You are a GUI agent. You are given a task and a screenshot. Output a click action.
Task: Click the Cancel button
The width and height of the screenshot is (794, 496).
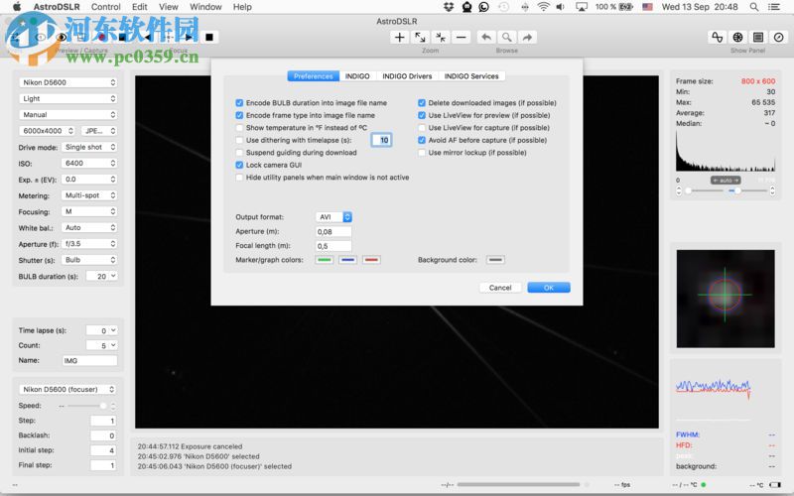(500, 288)
